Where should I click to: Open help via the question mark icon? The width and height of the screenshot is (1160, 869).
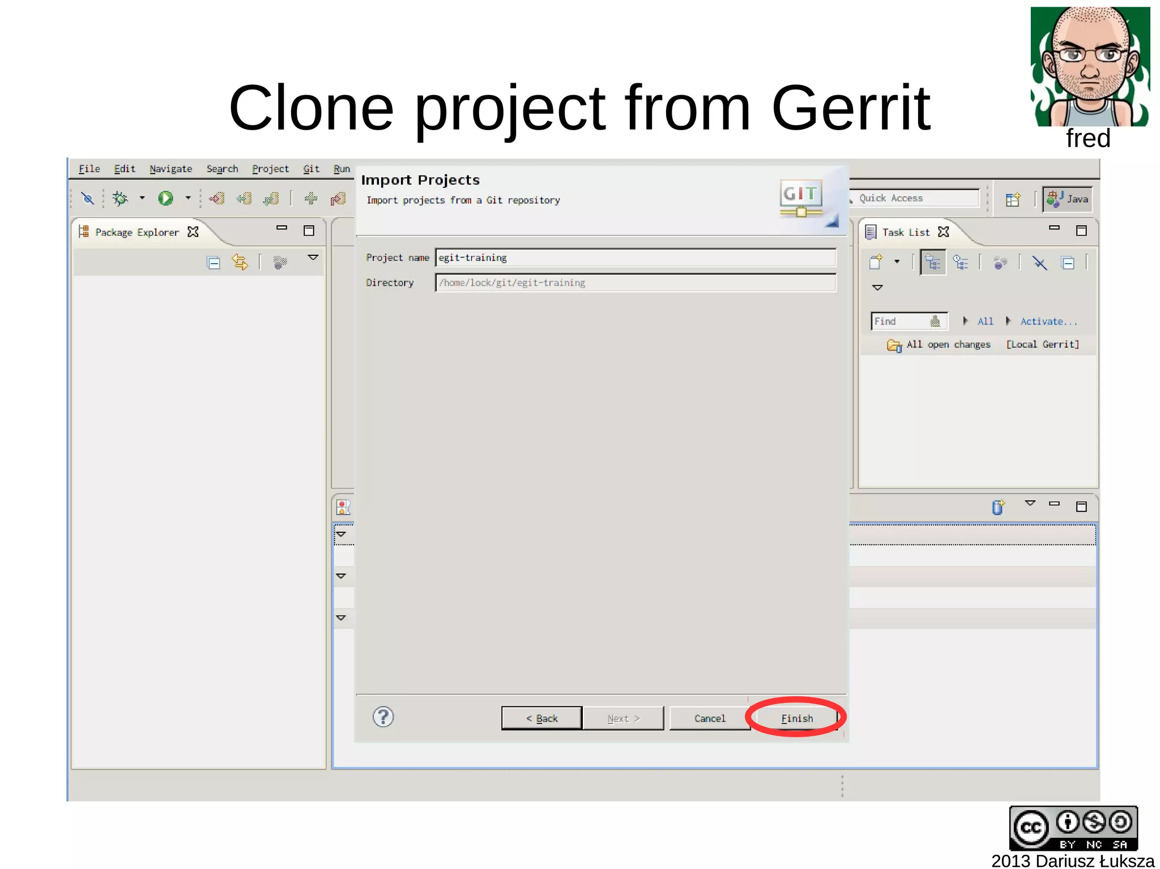383,717
